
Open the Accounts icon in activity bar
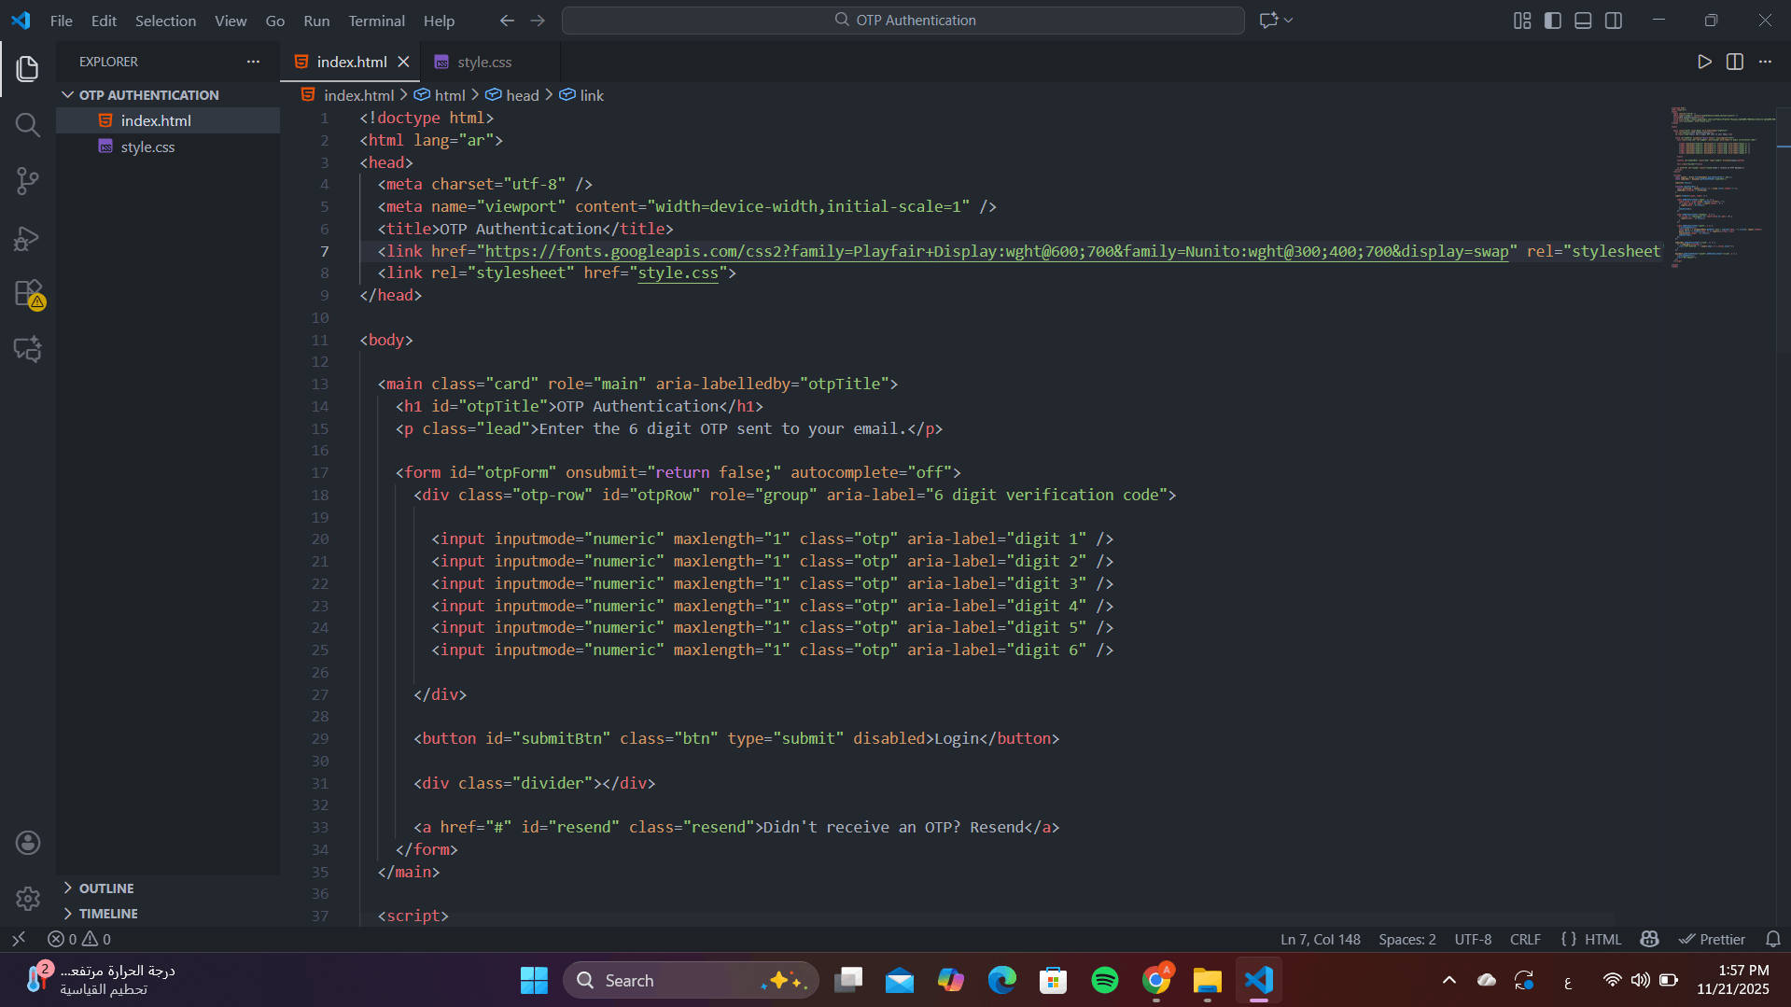point(27,843)
